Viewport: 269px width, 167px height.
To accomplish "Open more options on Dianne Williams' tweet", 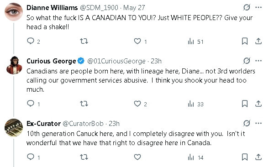I will pos(258,7).
